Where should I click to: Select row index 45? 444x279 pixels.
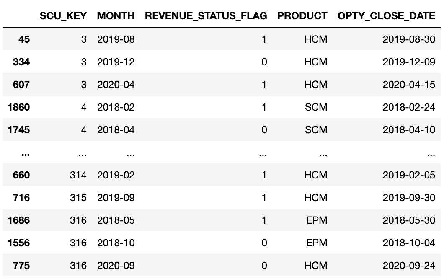click(24, 39)
